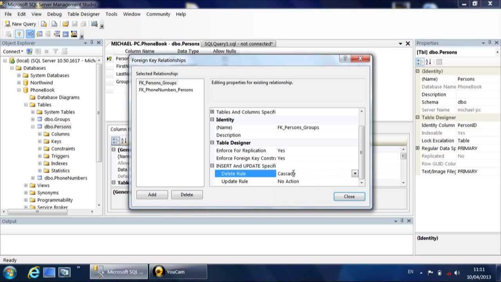Click the Open File folder icon
Image resolution: width=501 pixels, height=282 pixels.
(x=65, y=24)
